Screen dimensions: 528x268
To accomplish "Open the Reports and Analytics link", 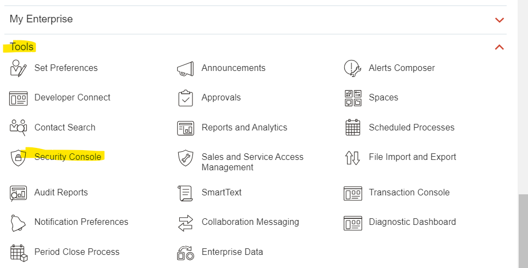I will point(244,127).
